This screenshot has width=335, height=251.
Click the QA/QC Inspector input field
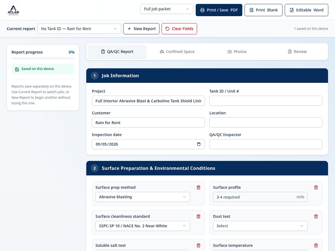pyautogui.click(x=266, y=144)
